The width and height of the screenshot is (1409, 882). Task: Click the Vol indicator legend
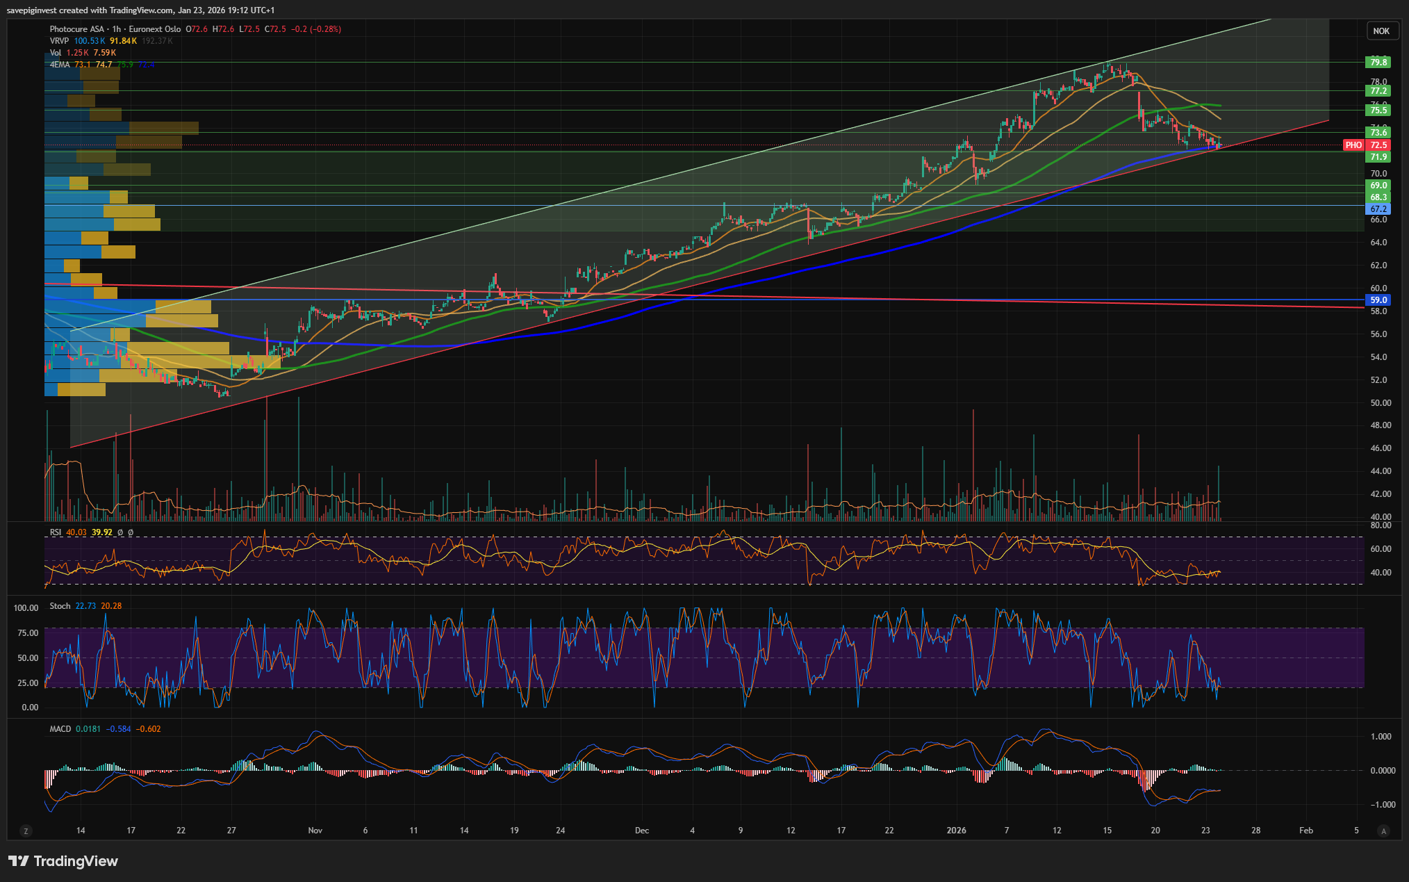[x=56, y=53]
